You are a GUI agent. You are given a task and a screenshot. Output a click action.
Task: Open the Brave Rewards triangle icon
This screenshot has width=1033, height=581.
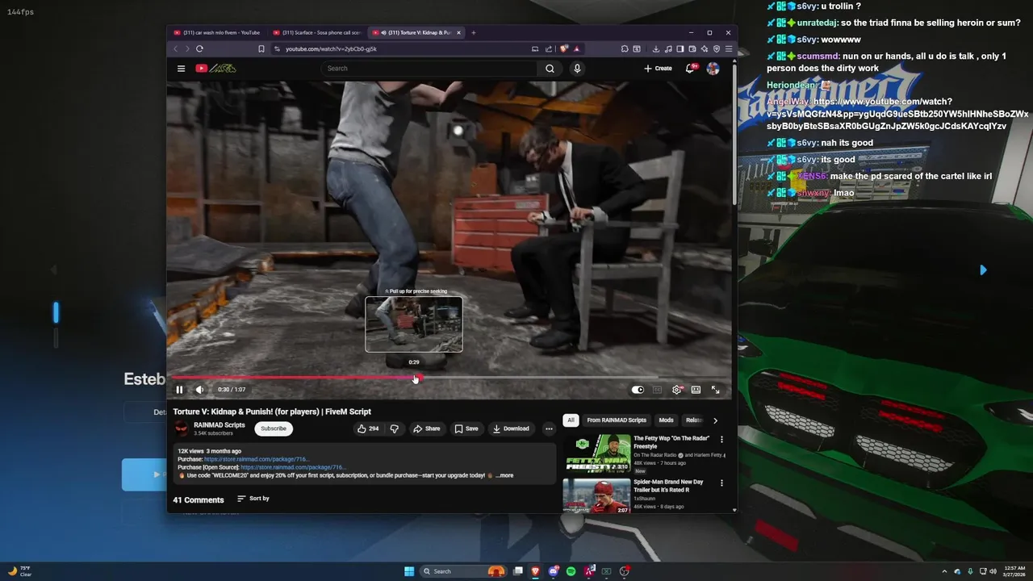click(576, 48)
